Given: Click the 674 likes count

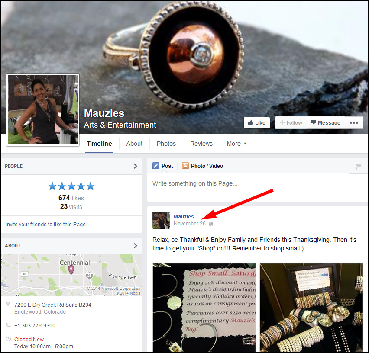Looking at the screenshot, I should pos(71,198).
